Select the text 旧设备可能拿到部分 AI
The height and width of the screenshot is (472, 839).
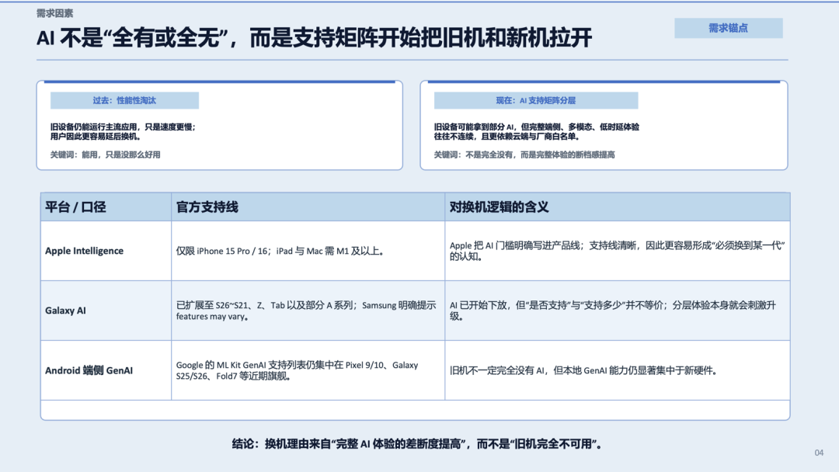474,127
